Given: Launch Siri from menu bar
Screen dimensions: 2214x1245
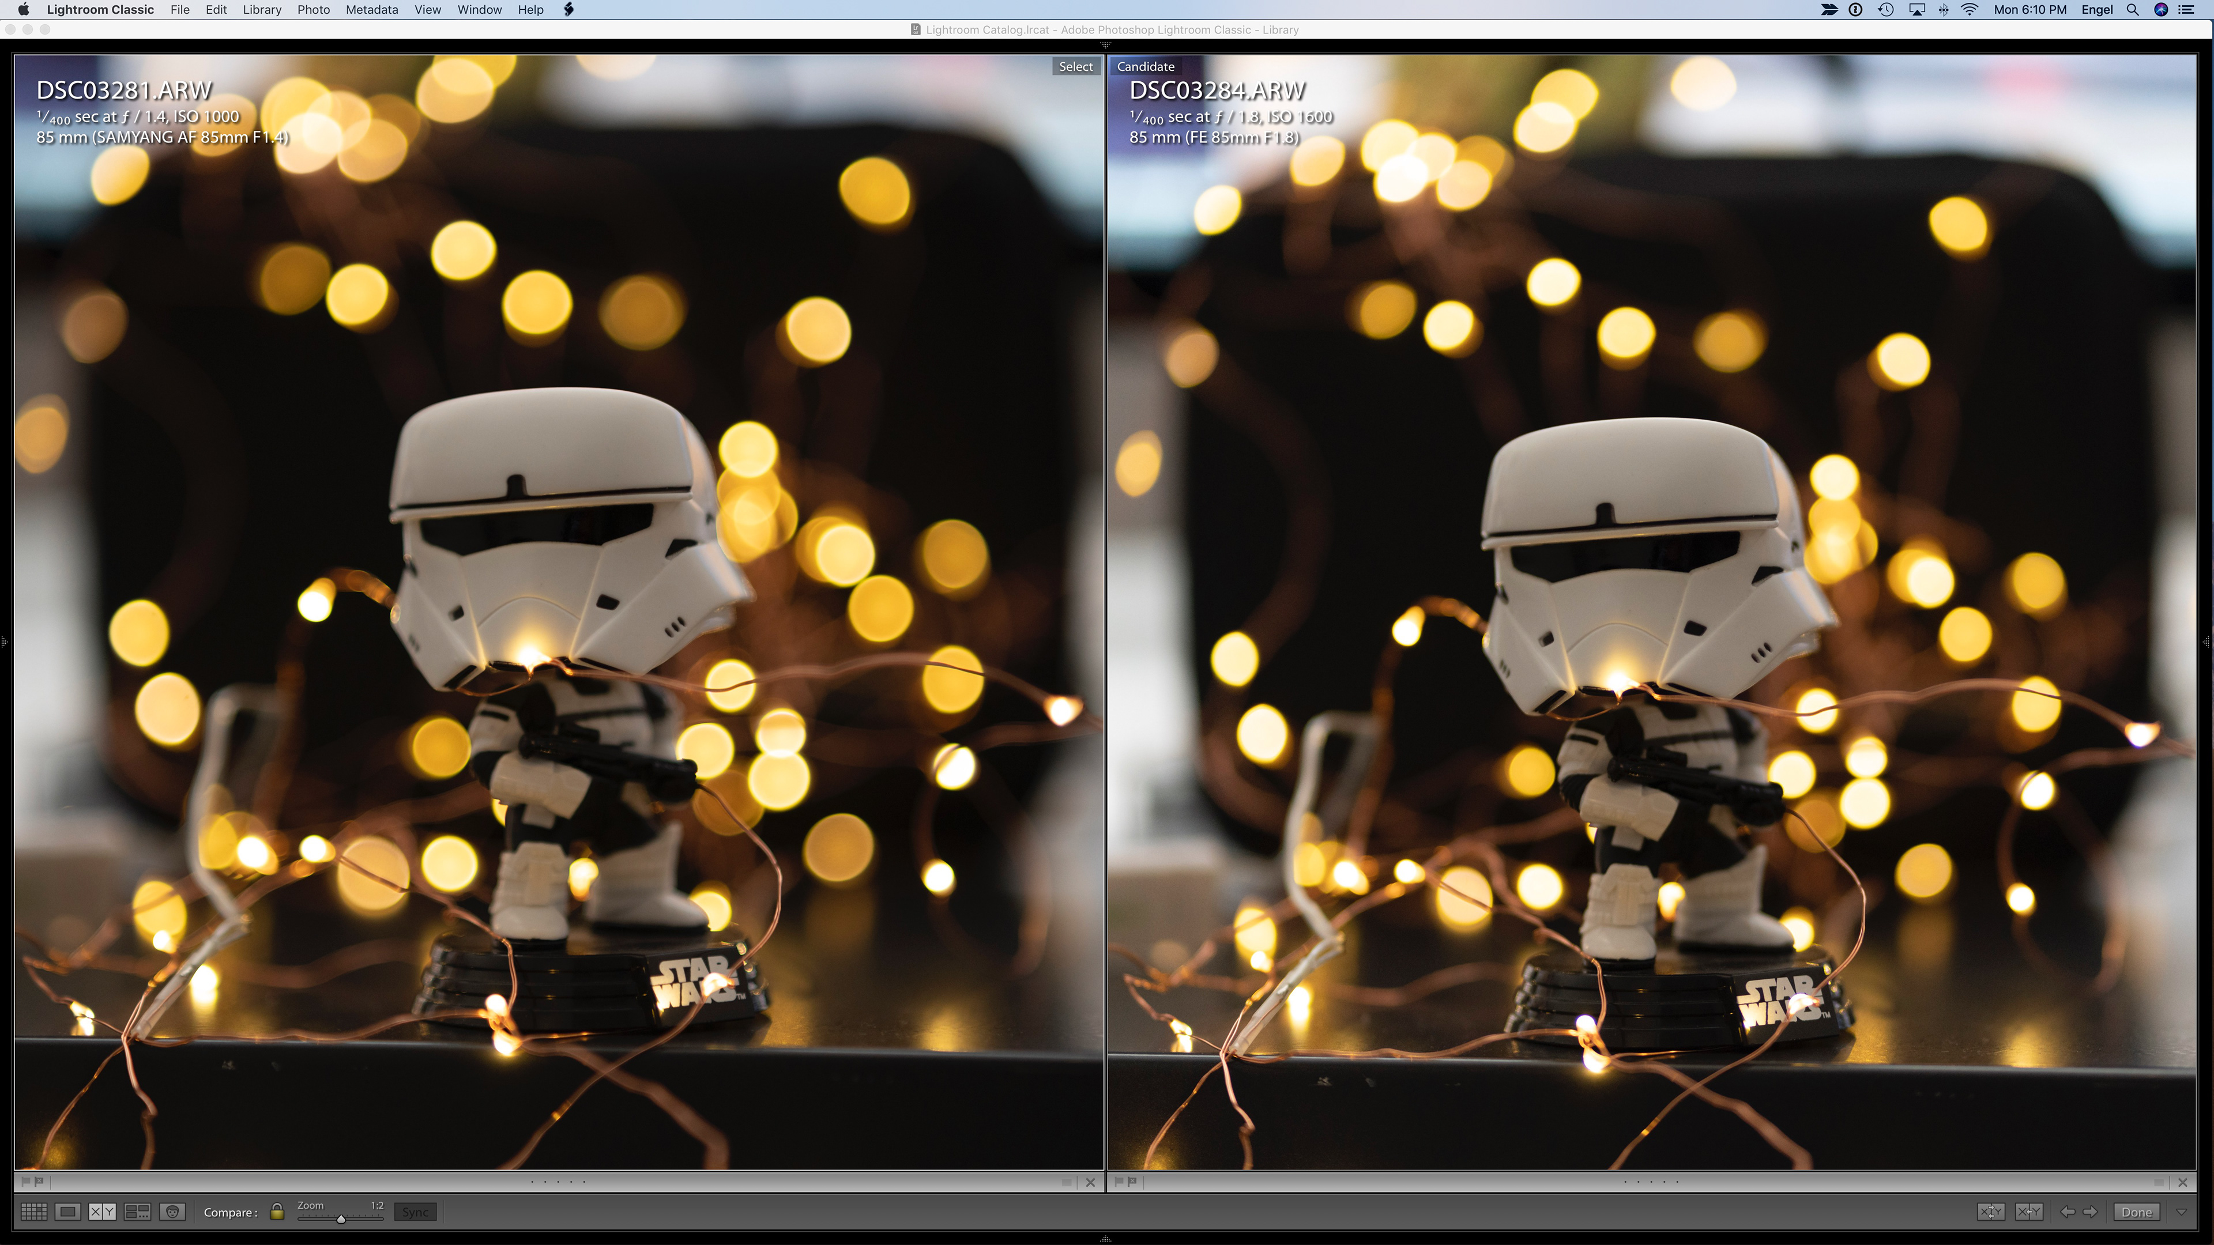Looking at the screenshot, I should click(2161, 9).
